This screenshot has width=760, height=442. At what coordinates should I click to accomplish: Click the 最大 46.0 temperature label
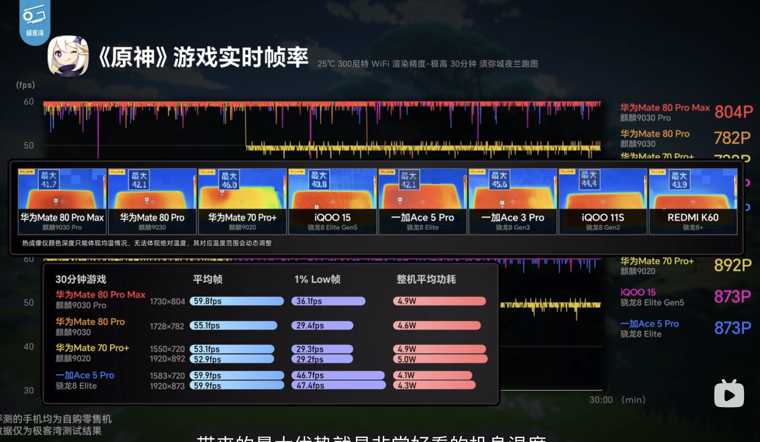coord(229,180)
